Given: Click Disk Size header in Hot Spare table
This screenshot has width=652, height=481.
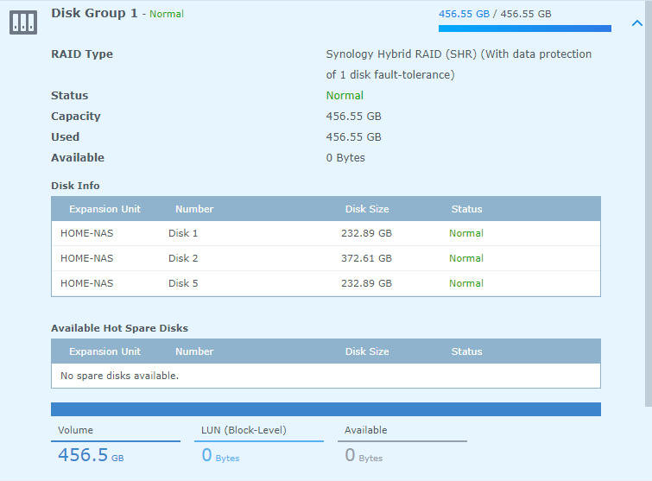Looking at the screenshot, I should click(367, 351).
